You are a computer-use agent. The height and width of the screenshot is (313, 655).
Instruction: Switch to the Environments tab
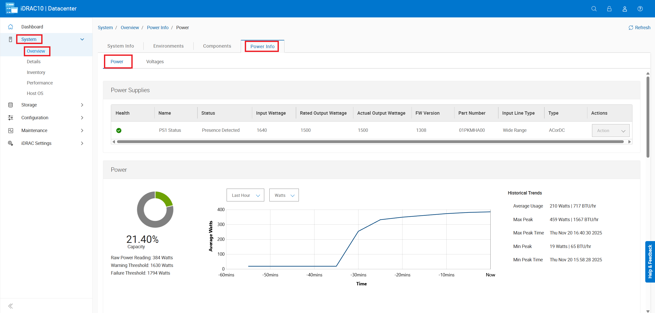(168, 46)
